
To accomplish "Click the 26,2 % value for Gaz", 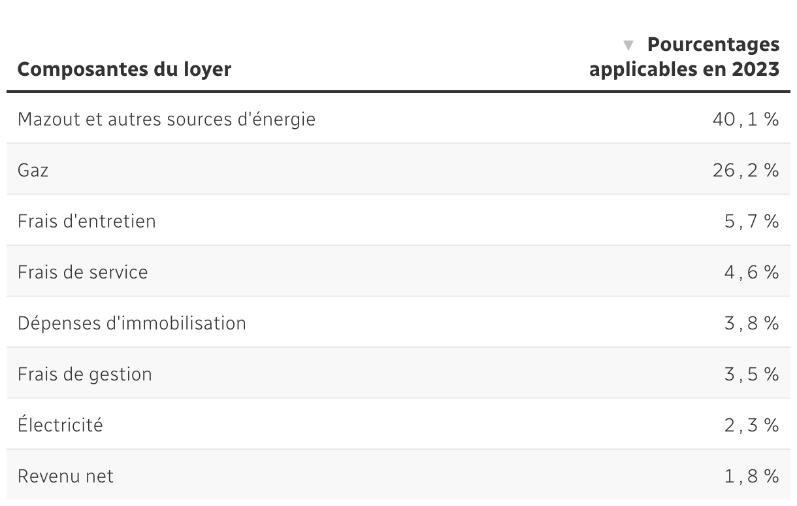I will click(746, 171).
